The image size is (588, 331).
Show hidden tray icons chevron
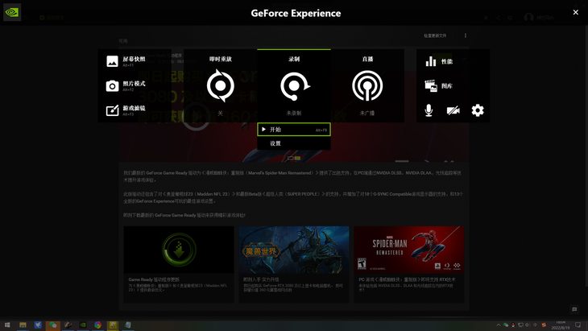click(499, 325)
